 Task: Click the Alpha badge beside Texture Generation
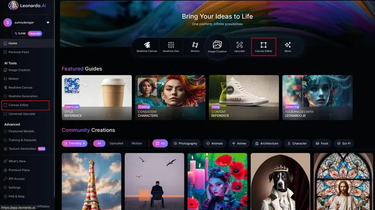[x=42, y=149]
